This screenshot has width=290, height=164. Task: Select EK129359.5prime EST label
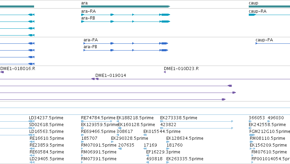pos(100,125)
